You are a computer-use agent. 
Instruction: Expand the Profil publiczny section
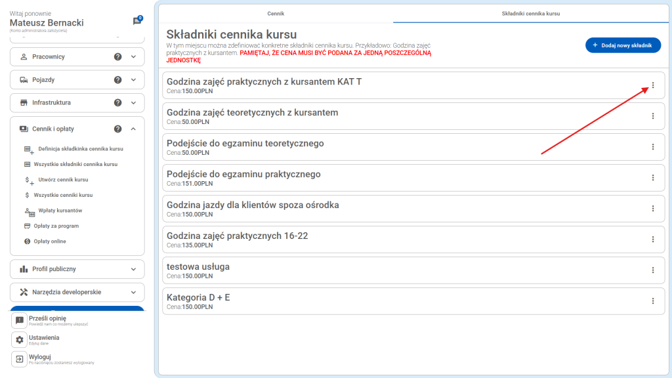(x=134, y=269)
